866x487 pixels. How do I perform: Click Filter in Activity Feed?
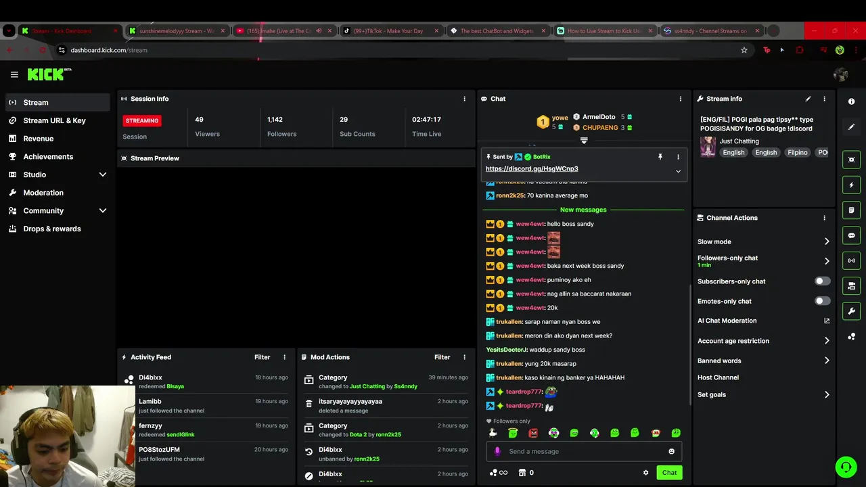[x=262, y=357]
